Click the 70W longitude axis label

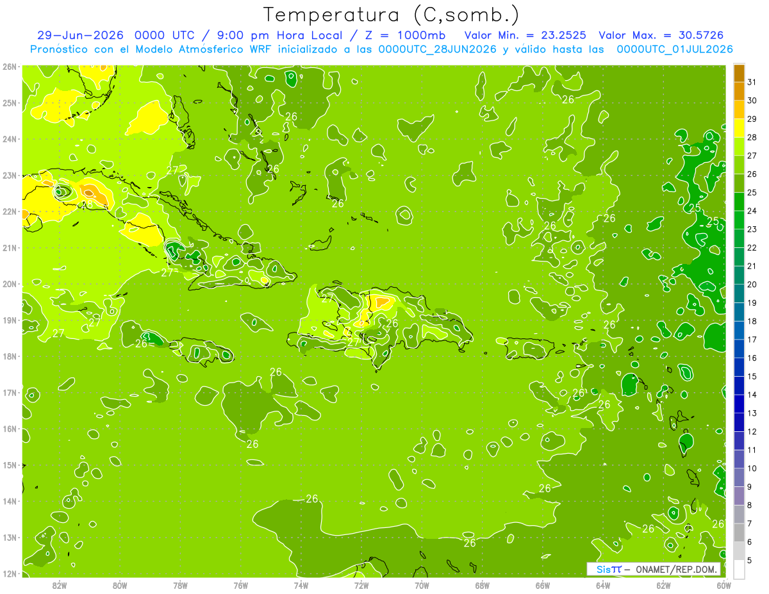click(422, 584)
